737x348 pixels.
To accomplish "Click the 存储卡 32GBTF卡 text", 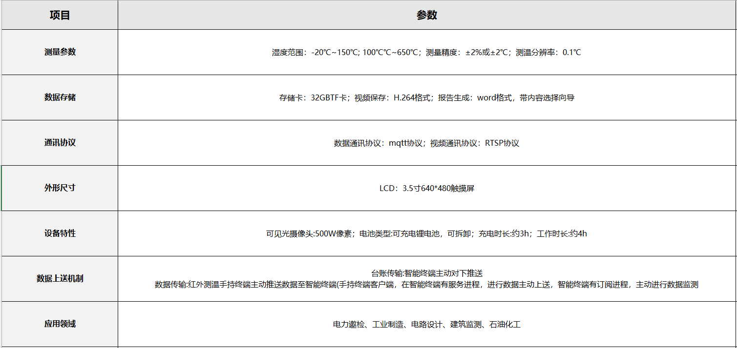I will click(313, 97).
